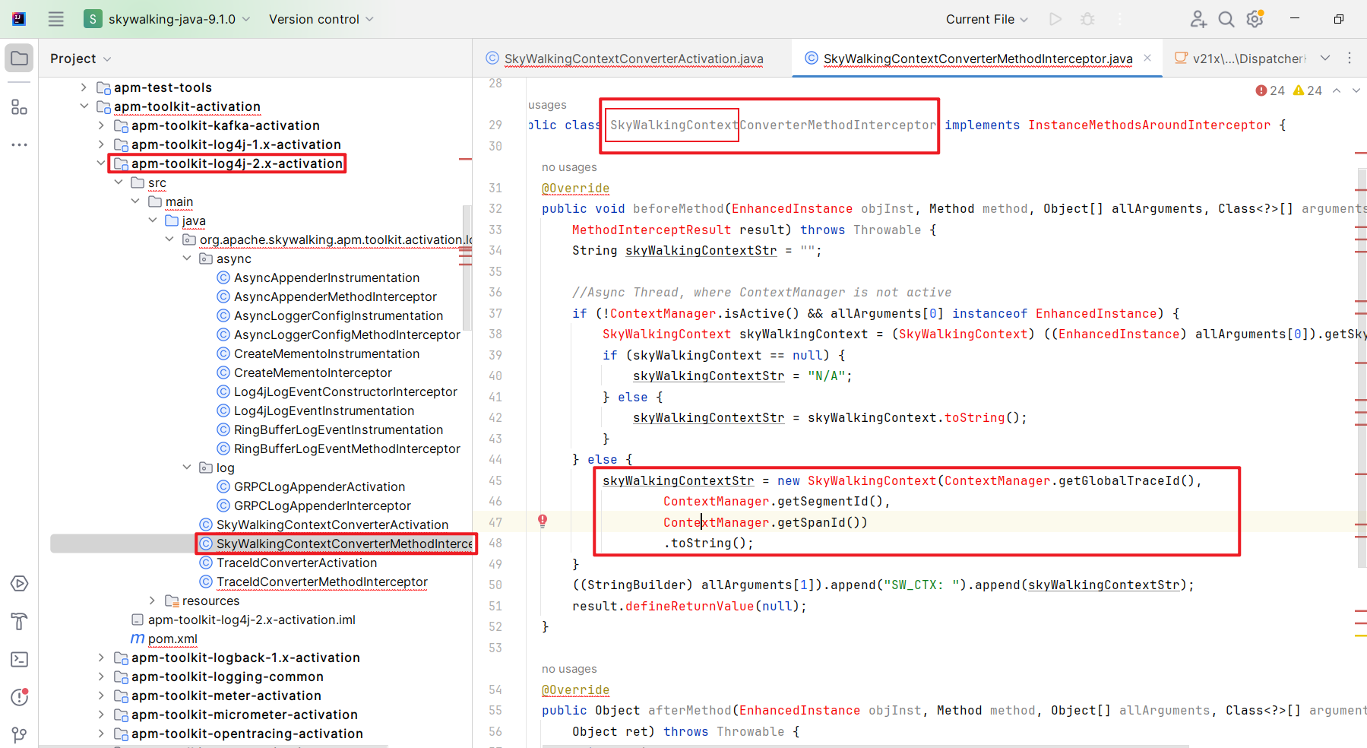Open the Build hammer tool window
Viewport: 1367px width, 748px height.
click(19, 622)
